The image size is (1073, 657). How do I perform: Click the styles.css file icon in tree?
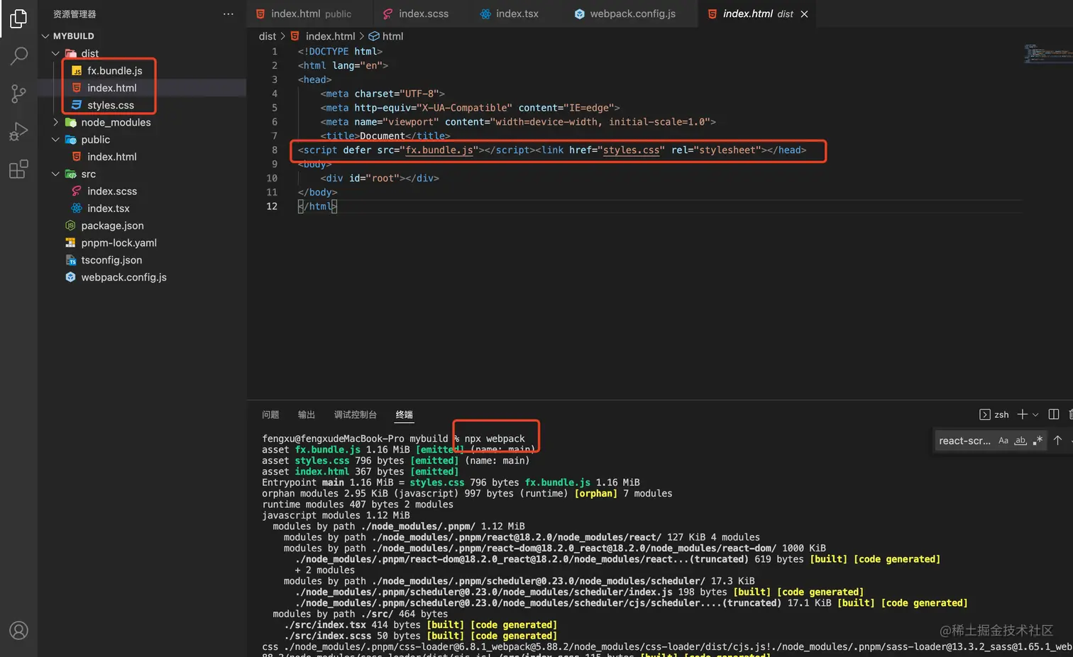coord(77,105)
